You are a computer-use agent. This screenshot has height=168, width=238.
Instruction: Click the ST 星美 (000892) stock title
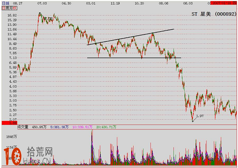tap(214, 14)
